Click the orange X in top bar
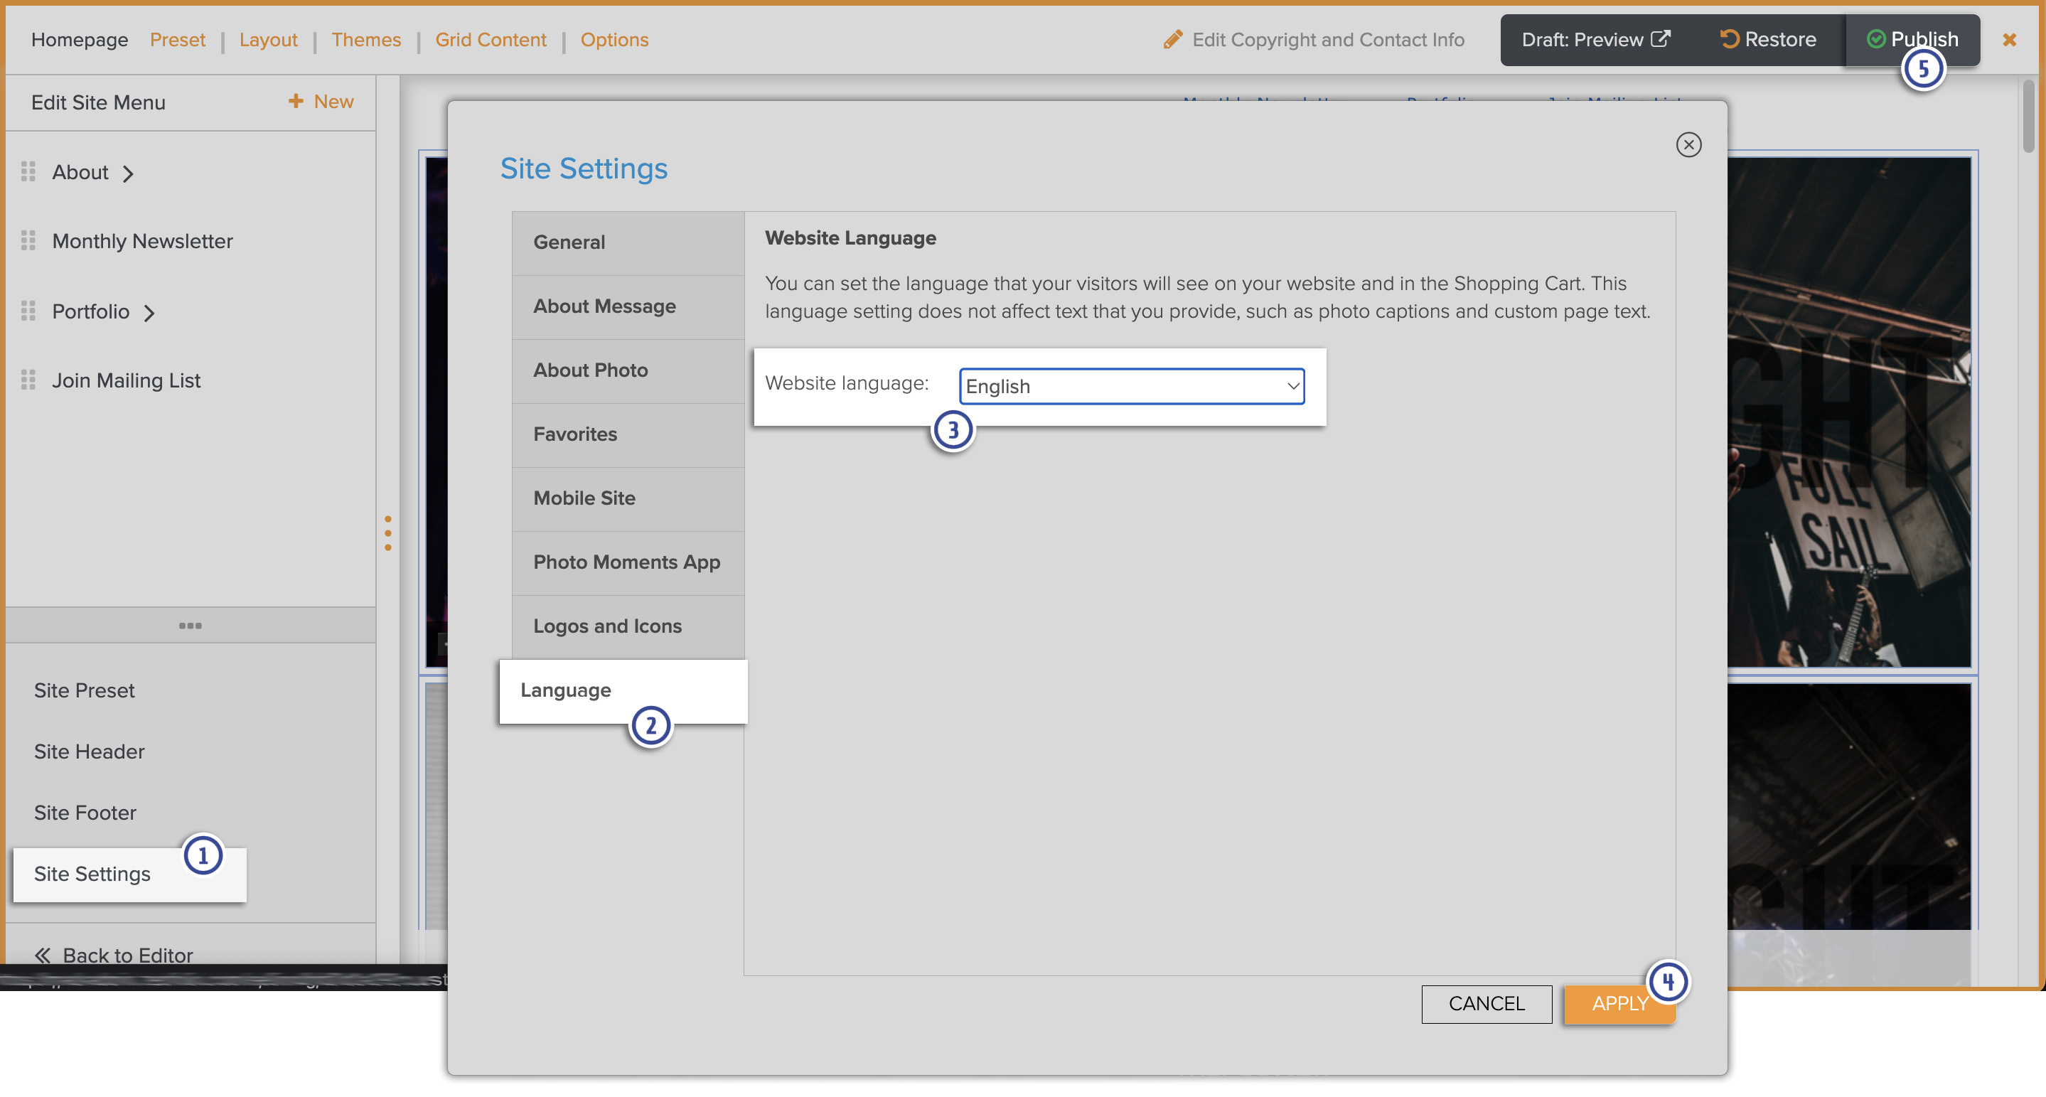This screenshot has width=2046, height=1097. click(2008, 40)
